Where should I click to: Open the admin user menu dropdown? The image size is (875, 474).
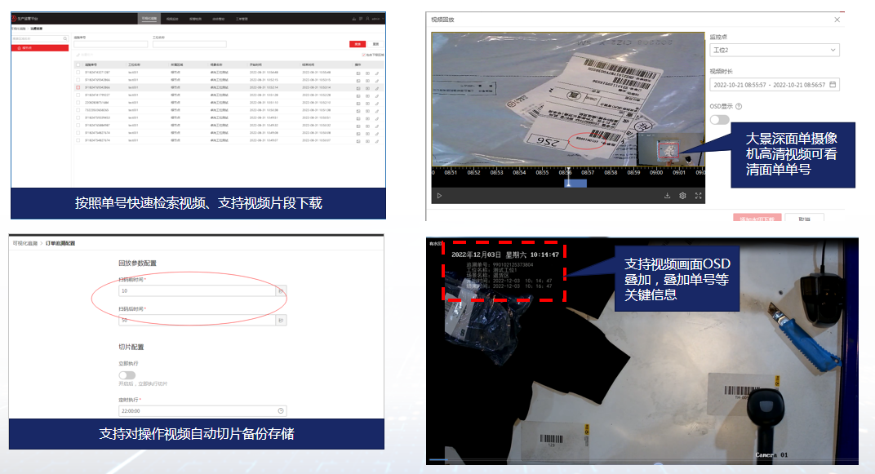[375, 17]
